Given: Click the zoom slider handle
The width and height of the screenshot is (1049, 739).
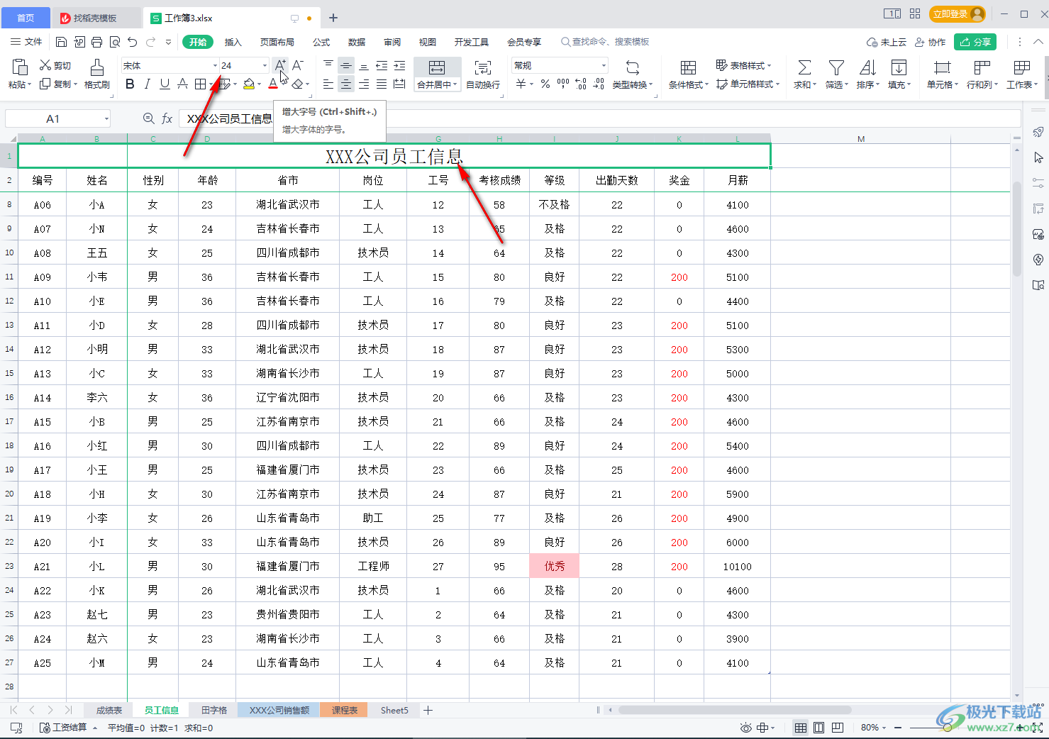Looking at the screenshot, I should coord(948,728).
